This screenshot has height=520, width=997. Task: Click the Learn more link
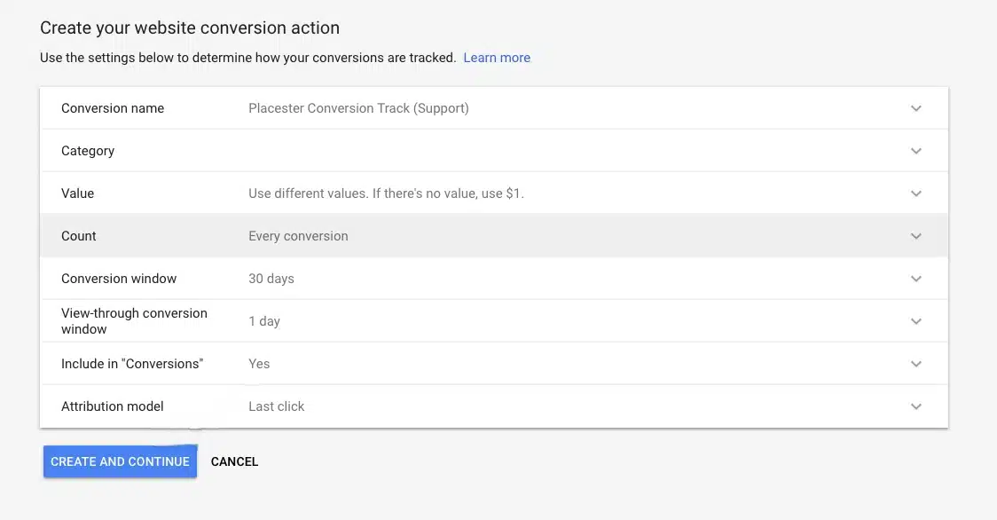(x=497, y=57)
